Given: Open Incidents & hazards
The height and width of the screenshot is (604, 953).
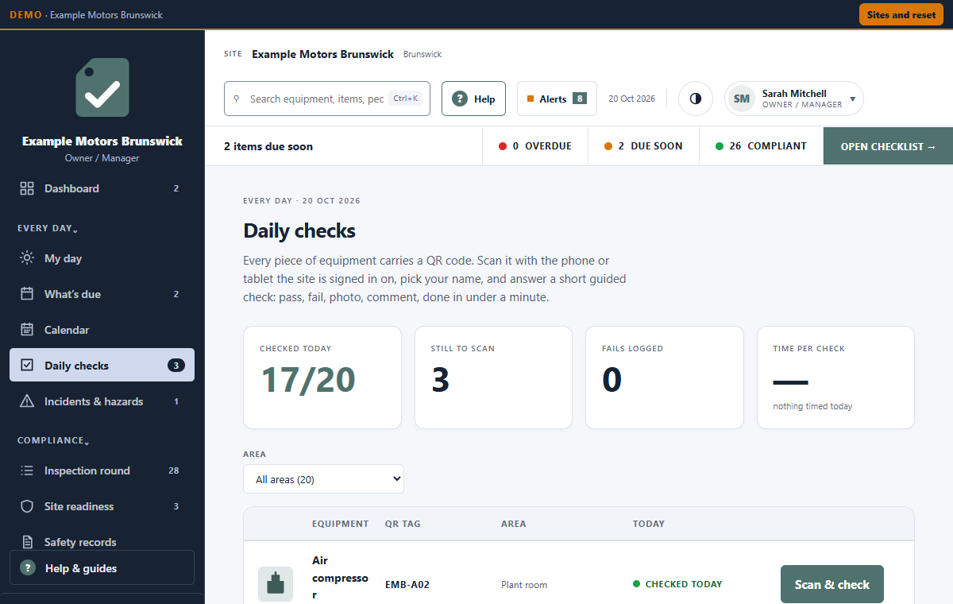Looking at the screenshot, I should [102, 401].
